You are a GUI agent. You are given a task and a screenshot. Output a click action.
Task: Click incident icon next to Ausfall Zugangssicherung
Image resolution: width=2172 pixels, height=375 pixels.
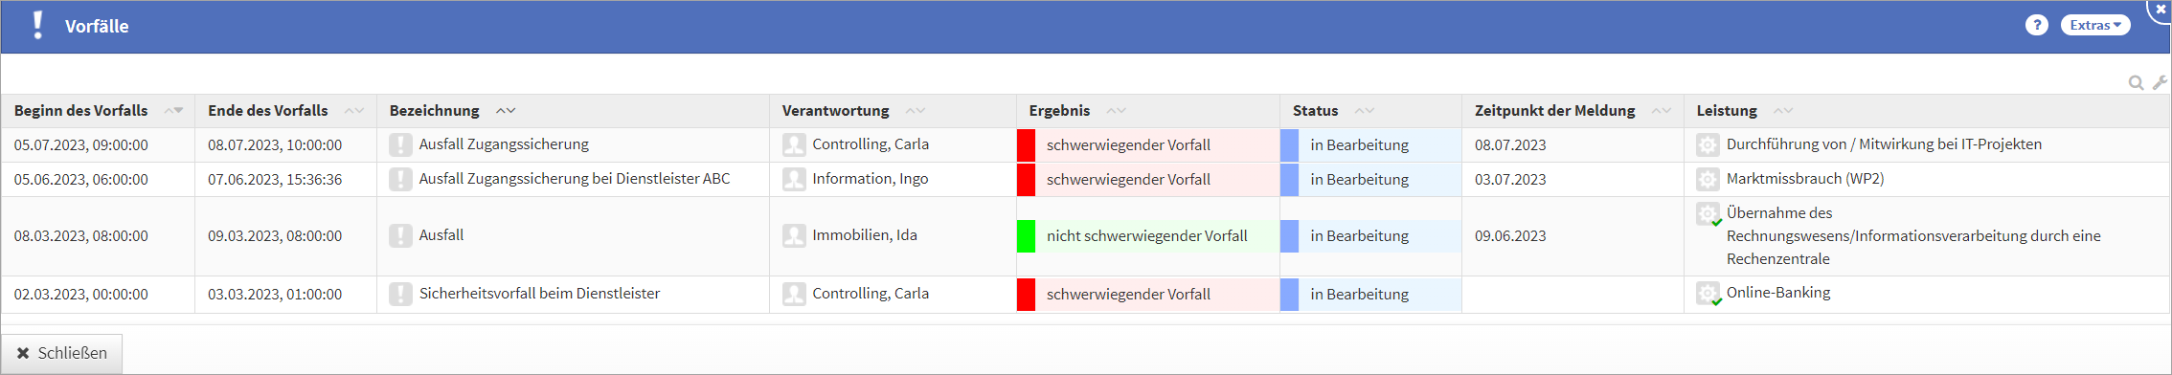tap(400, 145)
